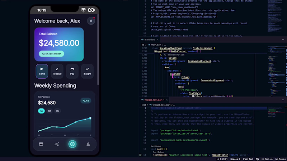Tap the Receive action icon
This screenshot has height=161, width=287.
point(57,69)
